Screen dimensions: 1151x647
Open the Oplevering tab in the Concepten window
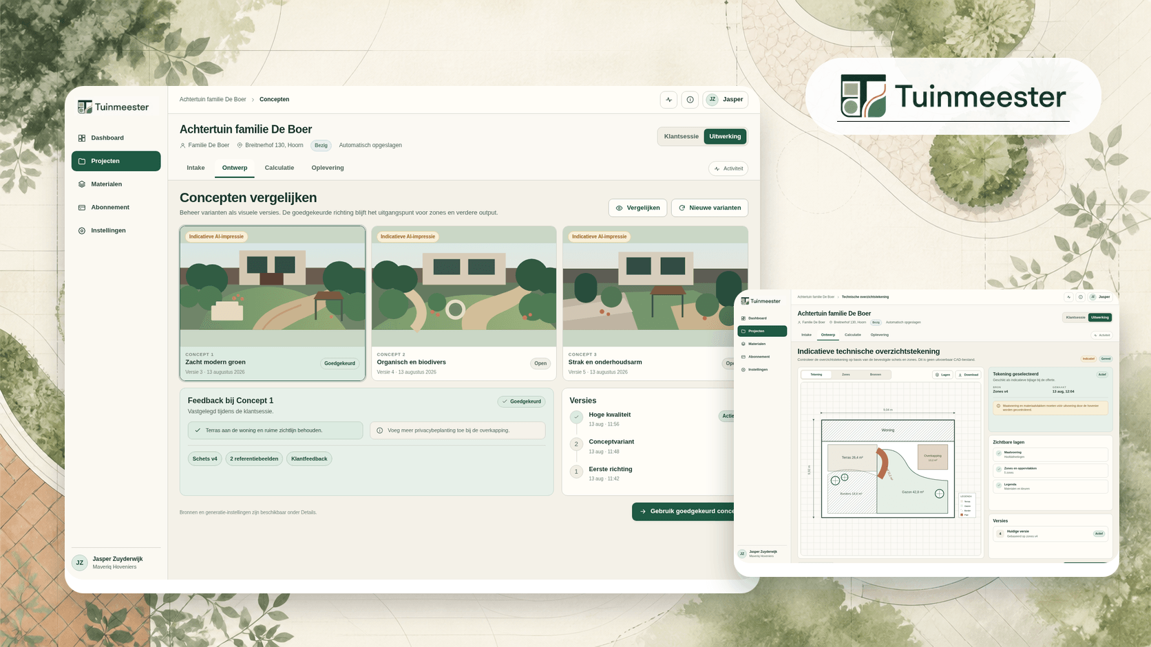tap(328, 168)
